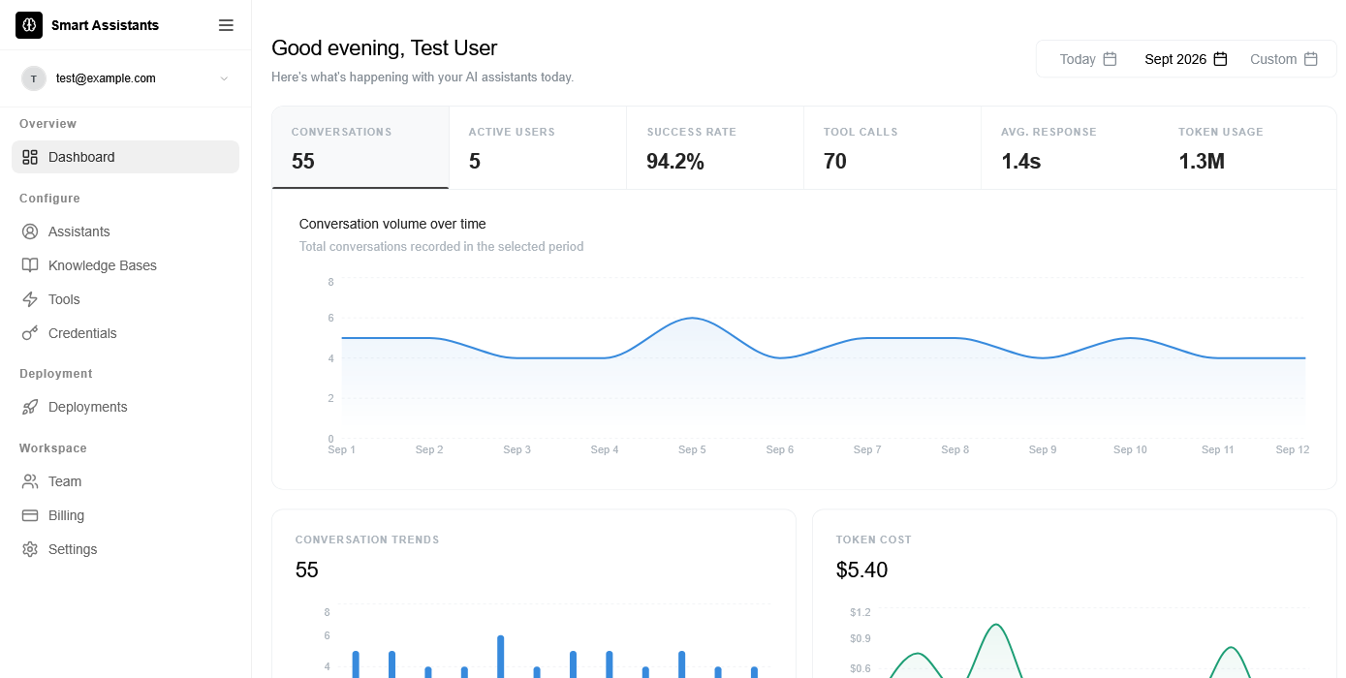Click the T user avatar
1346x678 pixels.
pos(34,78)
